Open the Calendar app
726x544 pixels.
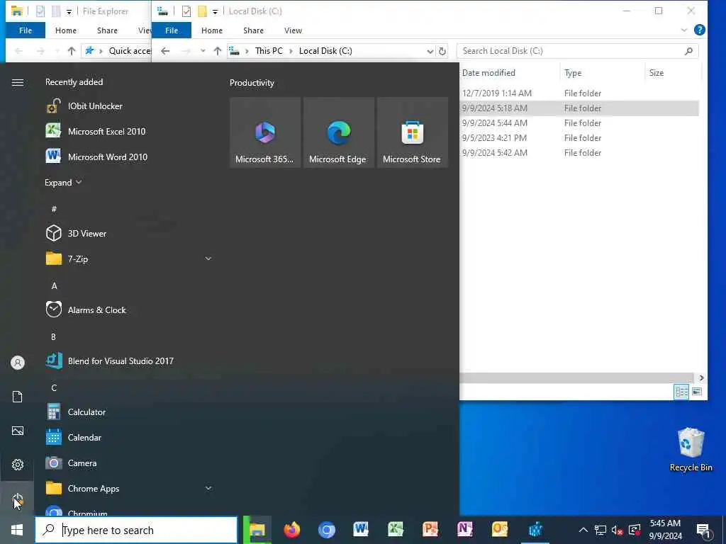[x=129, y=438]
